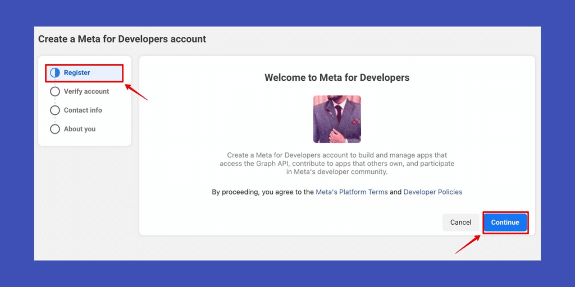This screenshot has width=575, height=287.
Task: Click the Continue button
Action: pos(505,223)
